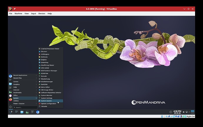203x127 pixels.
Task: Select the highlighted System category
Action: 25,98
